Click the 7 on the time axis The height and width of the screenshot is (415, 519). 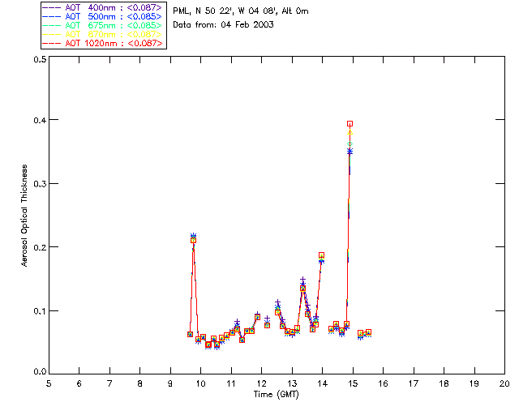109,383
